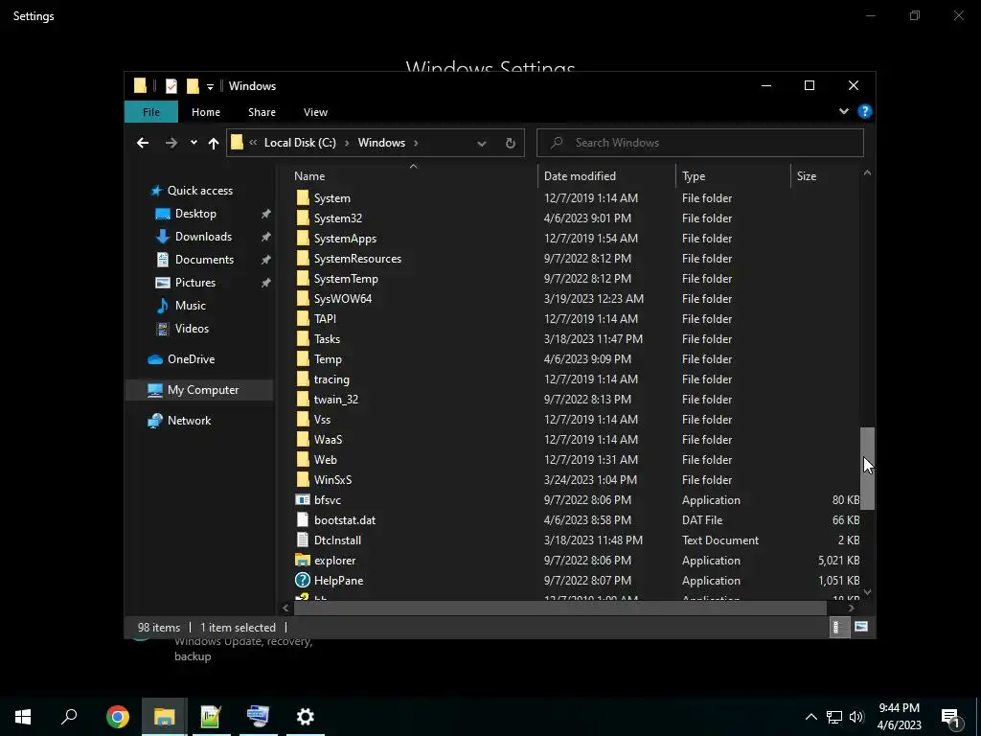Click the scroll down arrow of file list

coord(867,591)
